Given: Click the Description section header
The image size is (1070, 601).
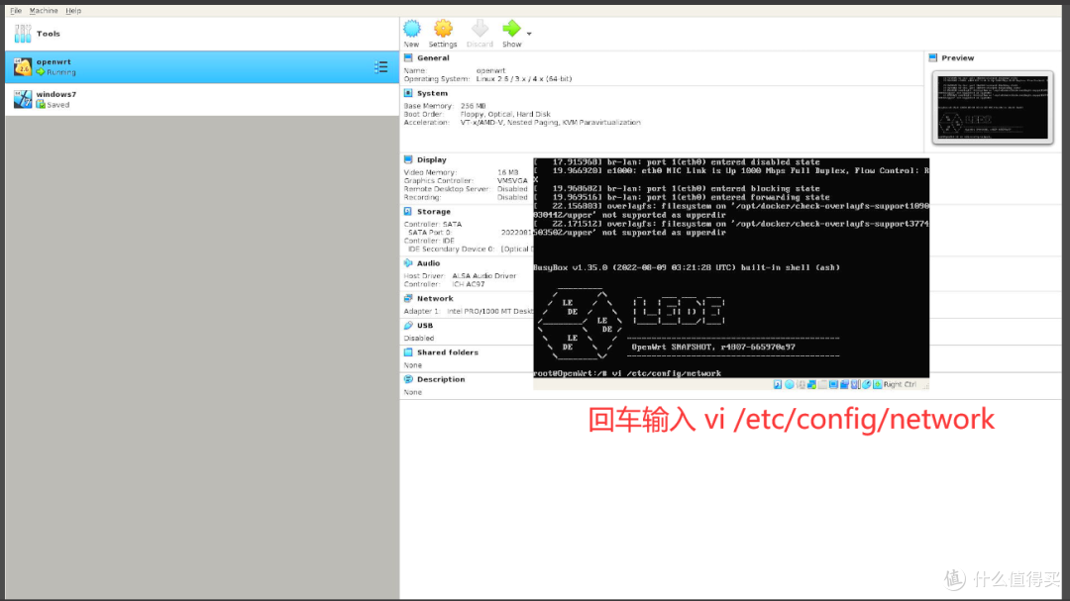Looking at the screenshot, I should click(x=441, y=379).
